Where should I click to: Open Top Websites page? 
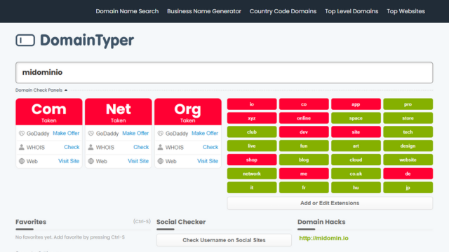coord(406,11)
